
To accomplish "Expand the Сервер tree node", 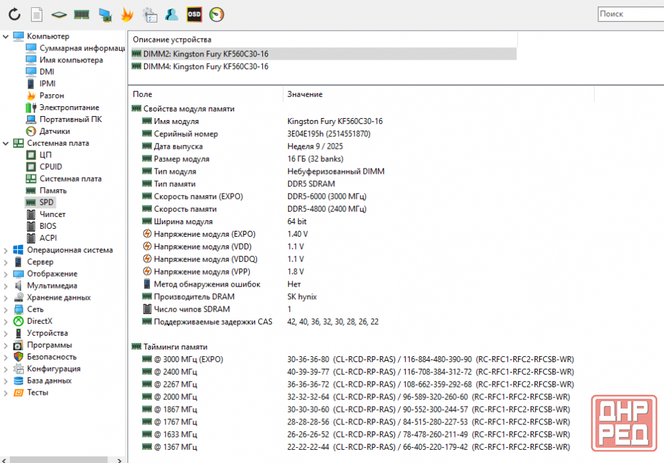I will [5, 263].
